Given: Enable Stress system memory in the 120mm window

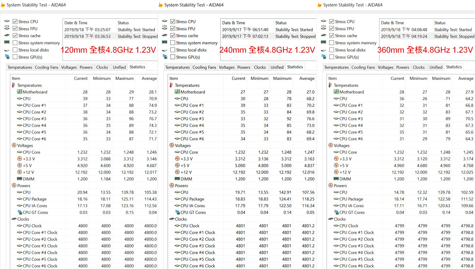Looking at the screenshot, I should point(15,43).
